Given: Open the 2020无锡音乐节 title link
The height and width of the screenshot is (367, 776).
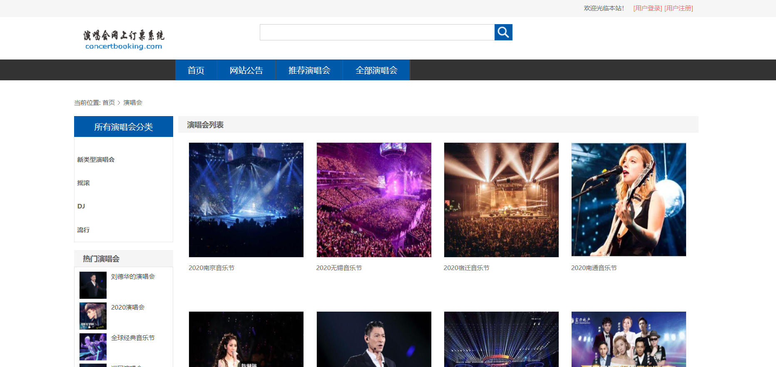Looking at the screenshot, I should [x=339, y=268].
